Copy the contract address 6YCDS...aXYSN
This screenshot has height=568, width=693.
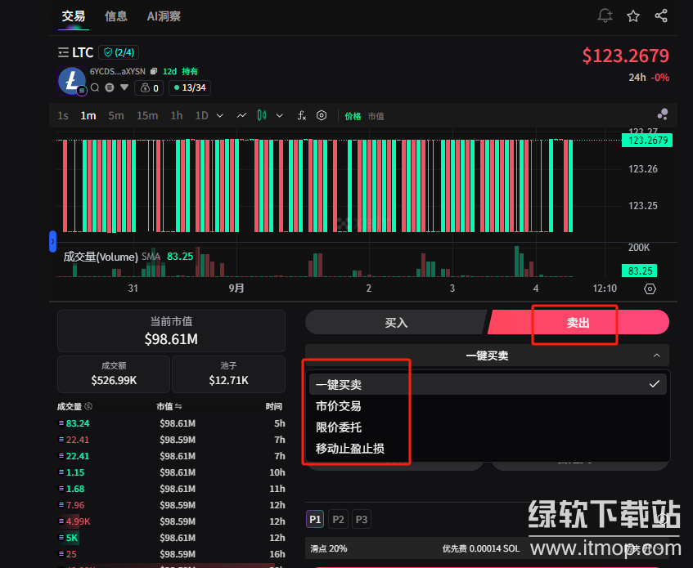(x=154, y=72)
